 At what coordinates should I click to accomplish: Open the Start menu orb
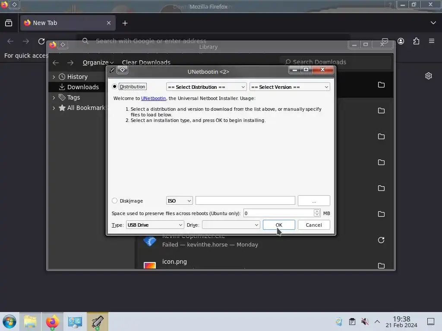9,322
